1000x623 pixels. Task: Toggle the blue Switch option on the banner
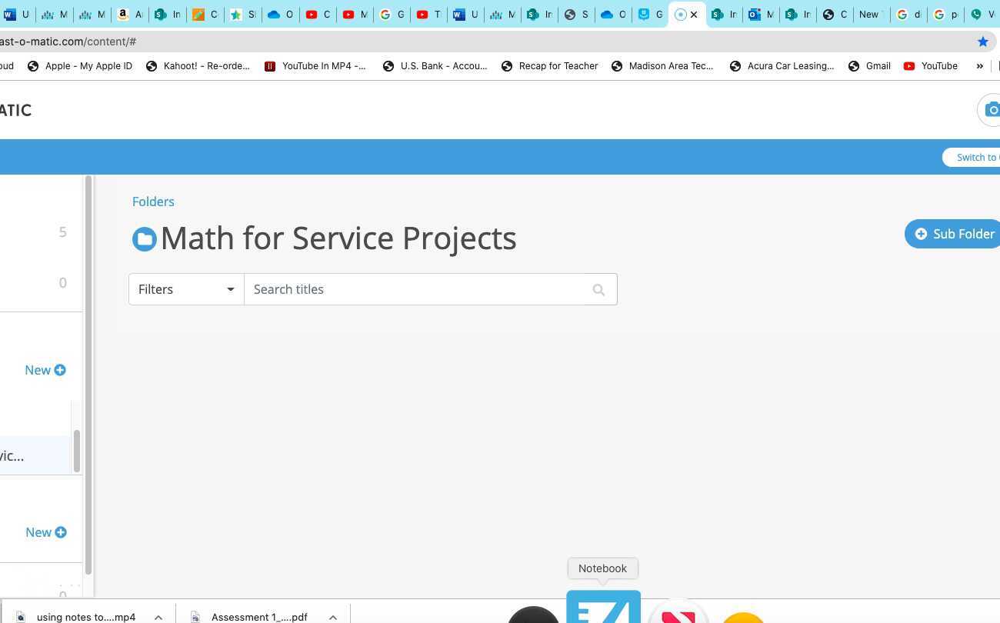click(x=977, y=157)
